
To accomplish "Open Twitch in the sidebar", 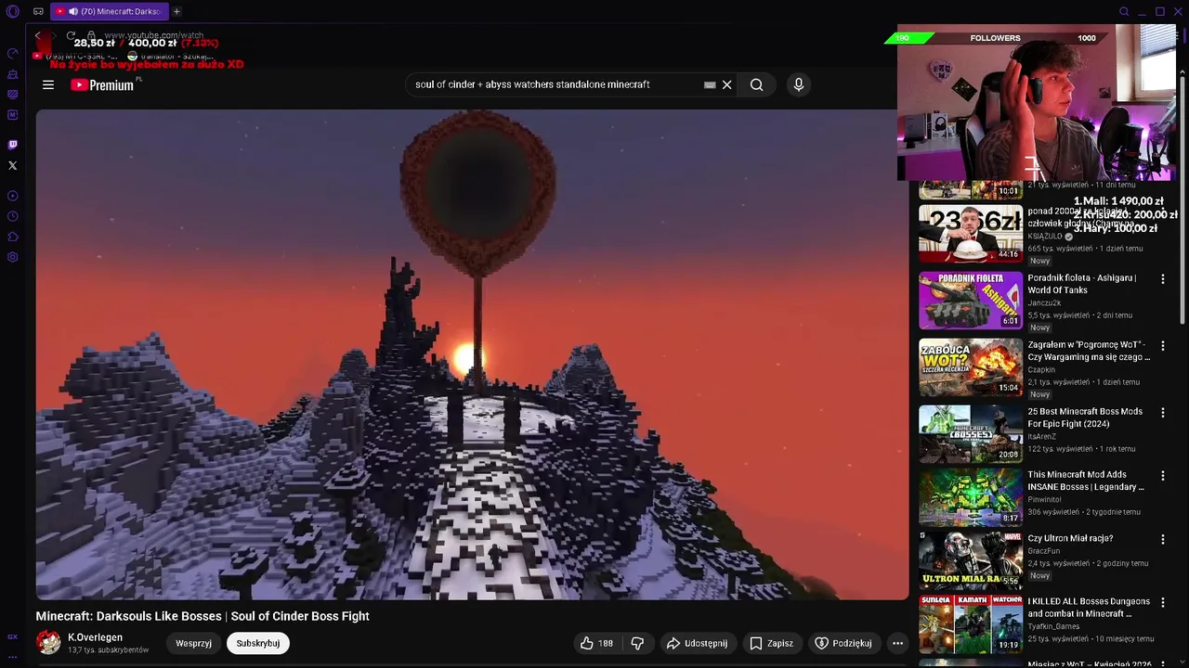I will [13, 145].
